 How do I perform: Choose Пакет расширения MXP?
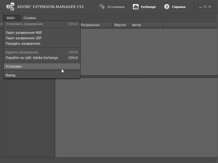(x=42, y=33)
